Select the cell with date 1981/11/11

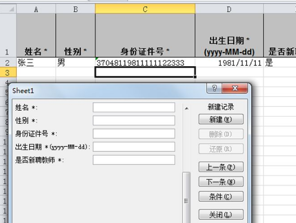tap(229, 63)
